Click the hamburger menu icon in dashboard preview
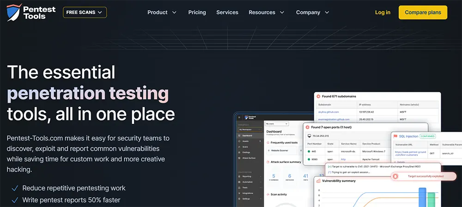 239,117
